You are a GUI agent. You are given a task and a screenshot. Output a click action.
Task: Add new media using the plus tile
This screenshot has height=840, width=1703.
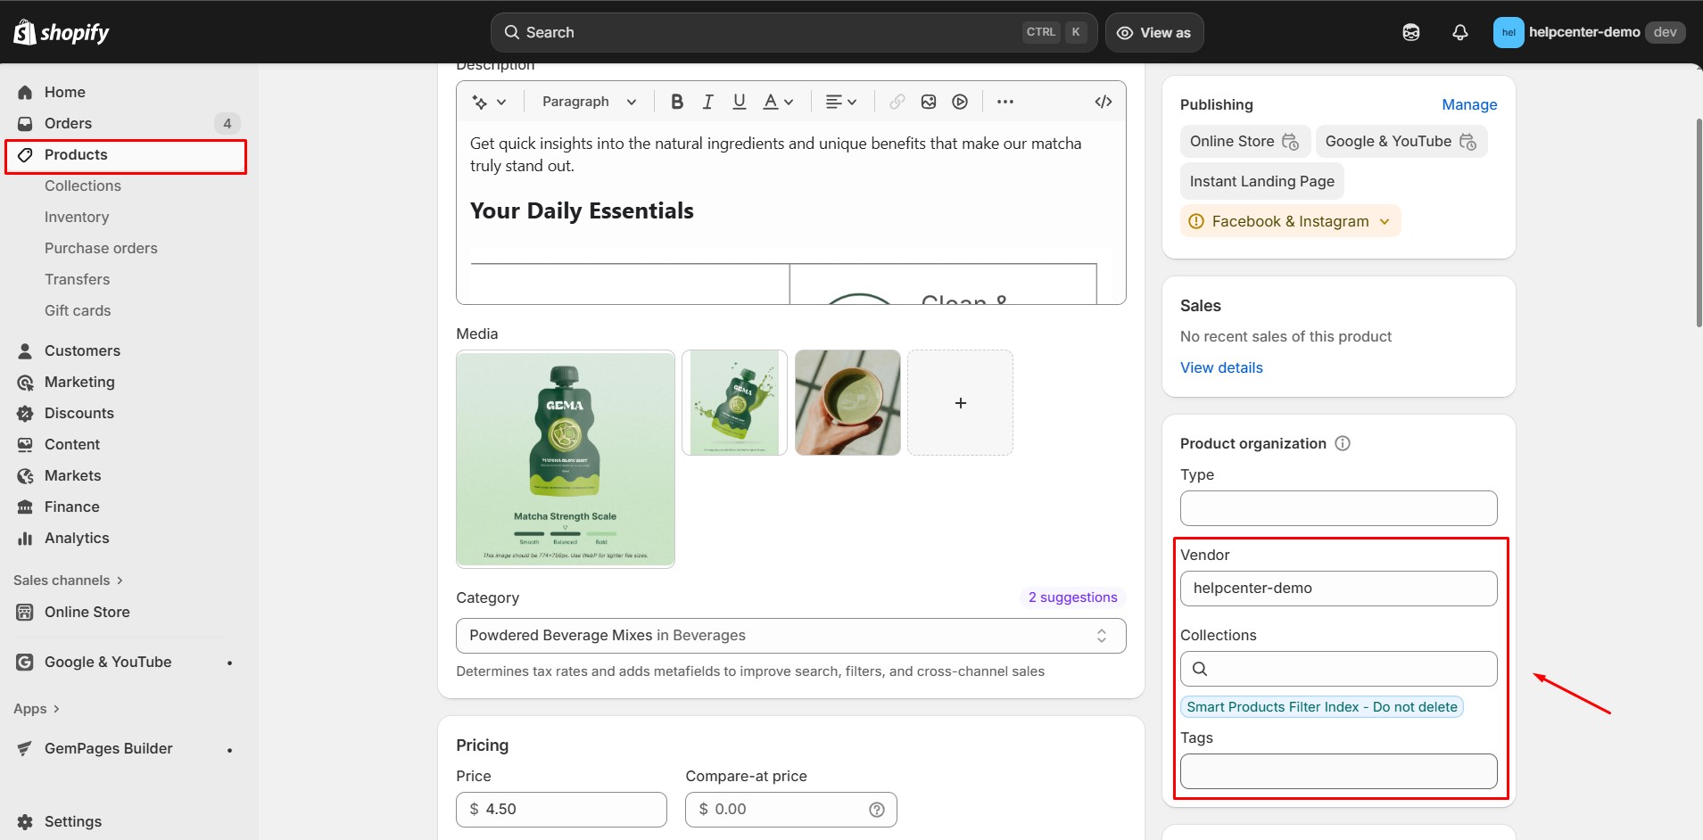[960, 402]
